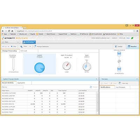This screenshot has height=140, width=140.
Task: Select the SUPPLIER table row
Action: click(49, 107)
